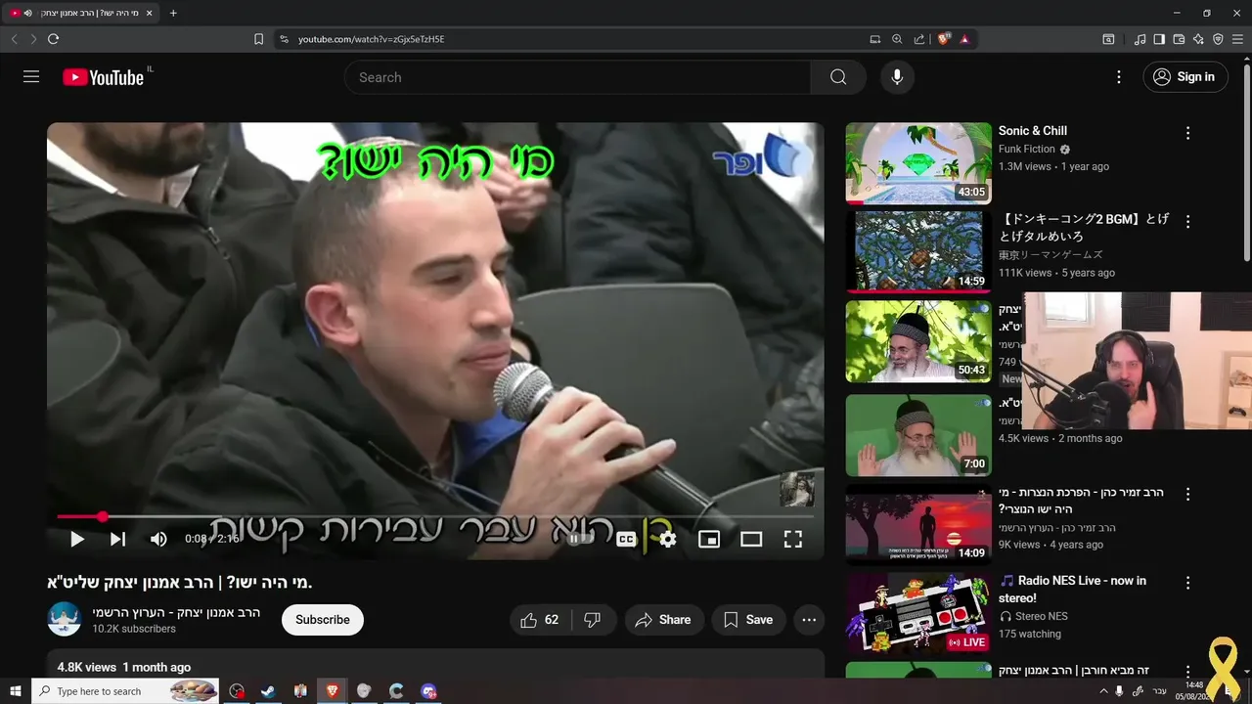
Task: Open the Stereo NES channel
Action: tap(1042, 616)
